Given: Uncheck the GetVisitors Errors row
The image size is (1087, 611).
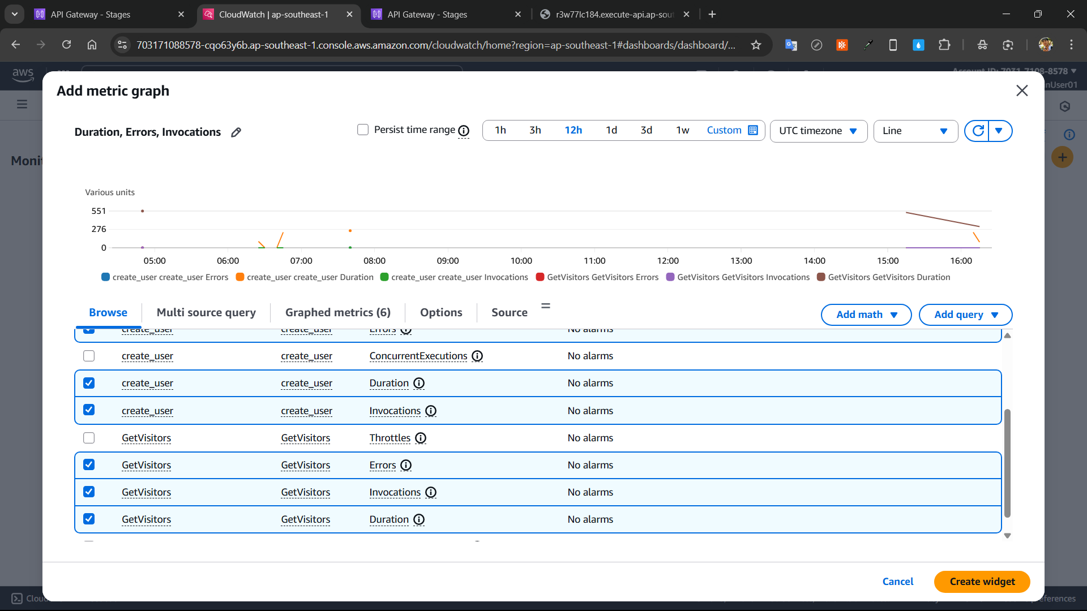Looking at the screenshot, I should pos(89,464).
